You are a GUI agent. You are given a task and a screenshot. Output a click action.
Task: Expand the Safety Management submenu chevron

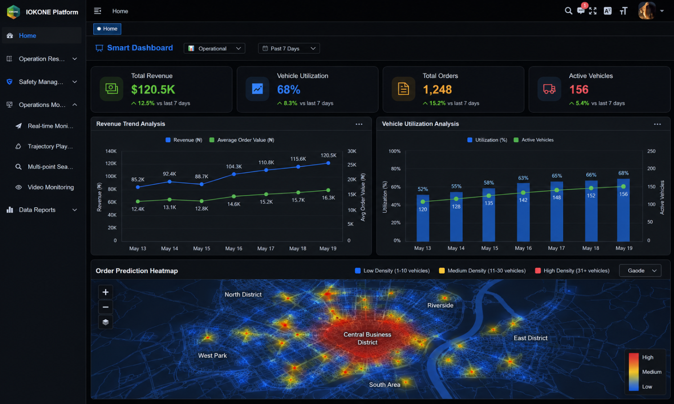[75, 82]
